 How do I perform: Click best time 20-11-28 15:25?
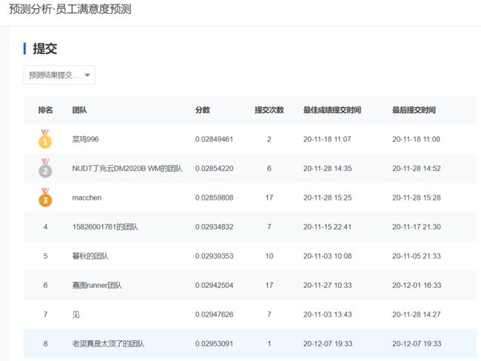point(327,198)
